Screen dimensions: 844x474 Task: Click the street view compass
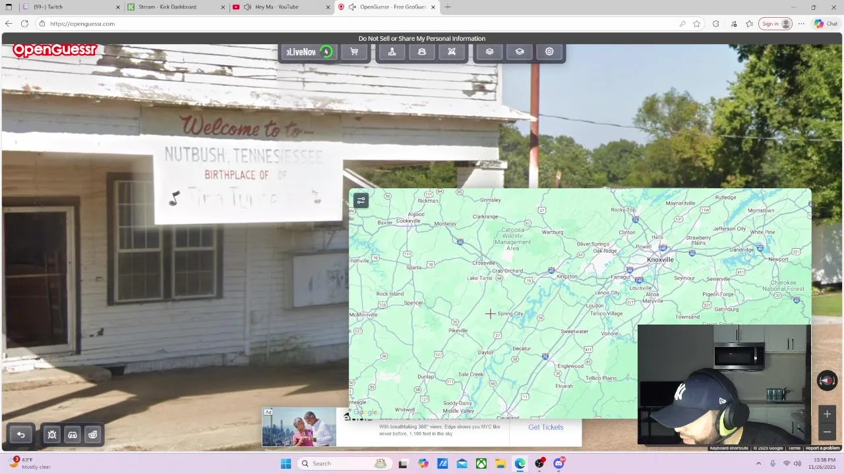click(x=827, y=381)
